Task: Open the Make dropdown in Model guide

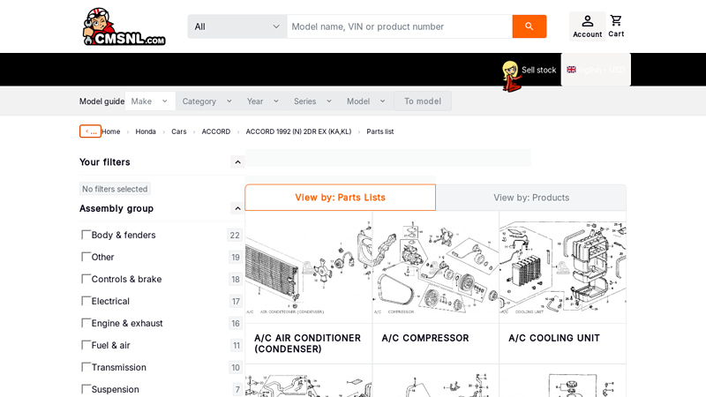Action: tap(150, 101)
